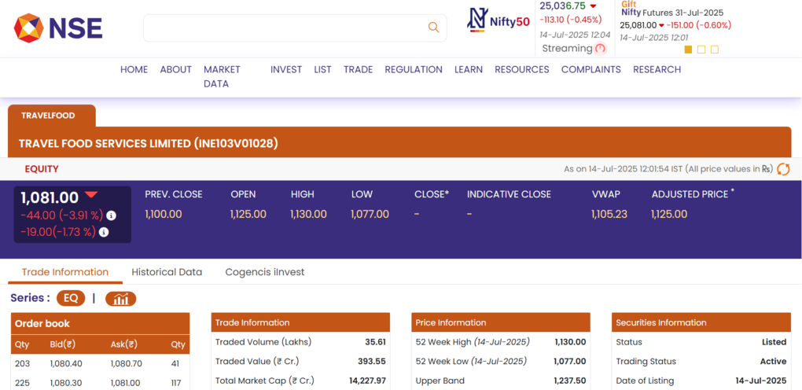
Task: Open the INVEST menu
Action: (x=286, y=70)
